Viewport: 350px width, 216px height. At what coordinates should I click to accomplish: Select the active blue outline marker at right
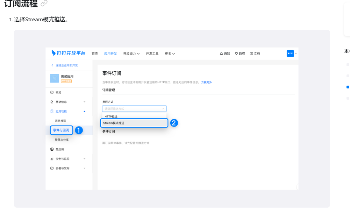pyautogui.click(x=348, y=87)
